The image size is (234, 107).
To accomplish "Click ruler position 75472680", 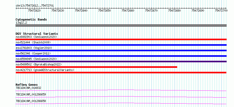I will [175, 11].
